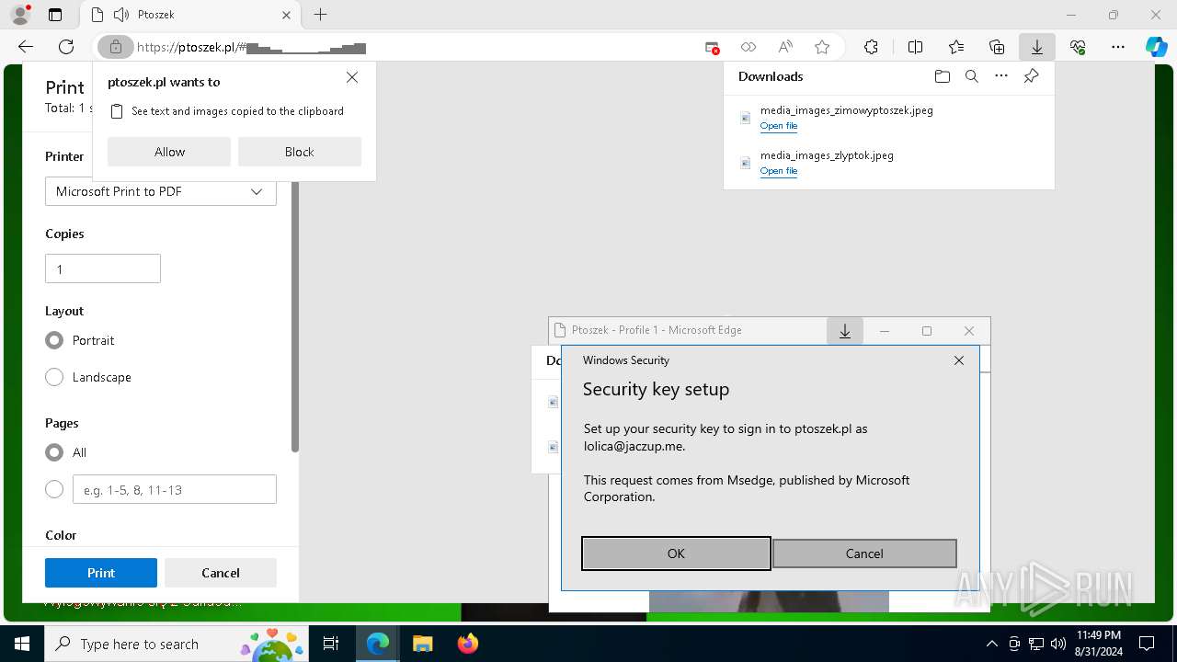
Task: Select custom page range radio button
Action: 54,489
